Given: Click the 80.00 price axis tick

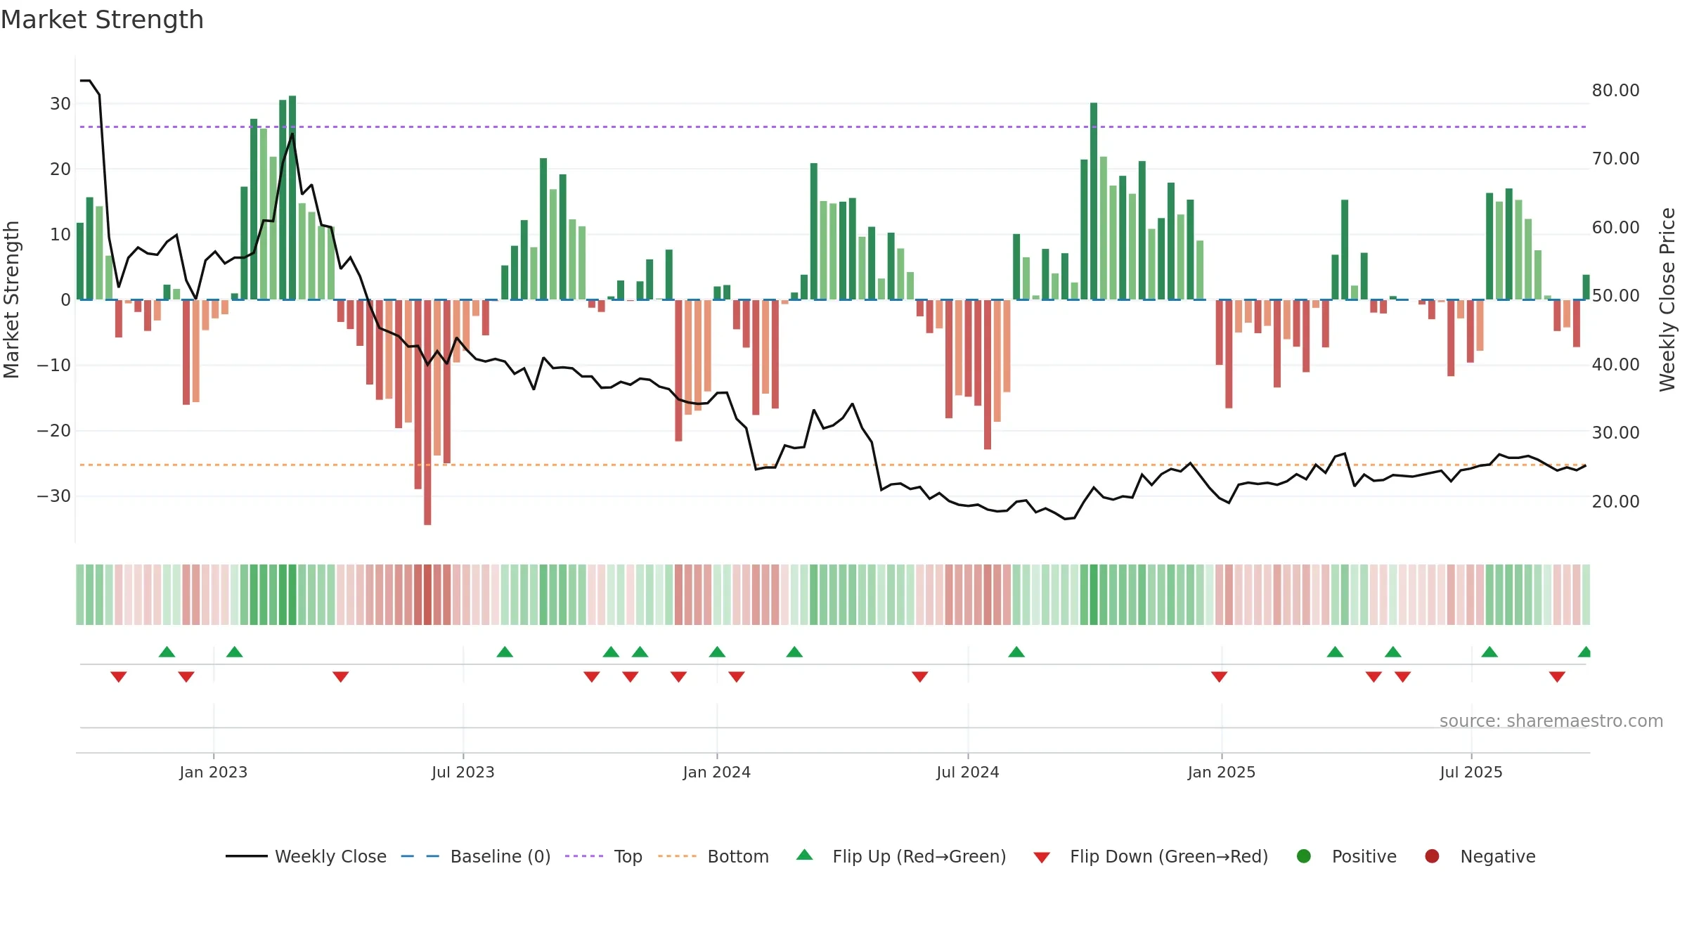Looking at the screenshot, I should click(1616, 91).
